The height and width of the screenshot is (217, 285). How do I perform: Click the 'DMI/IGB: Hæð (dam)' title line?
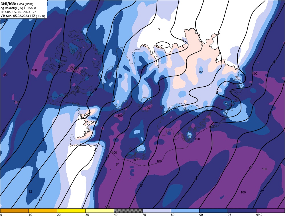(17, 4)
